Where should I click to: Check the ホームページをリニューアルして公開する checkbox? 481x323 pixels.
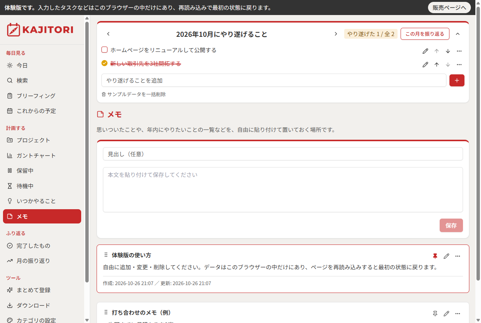[x=104, y=50]
